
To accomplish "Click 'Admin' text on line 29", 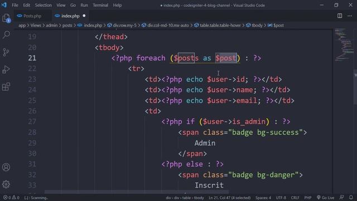I will pos(205,143).
